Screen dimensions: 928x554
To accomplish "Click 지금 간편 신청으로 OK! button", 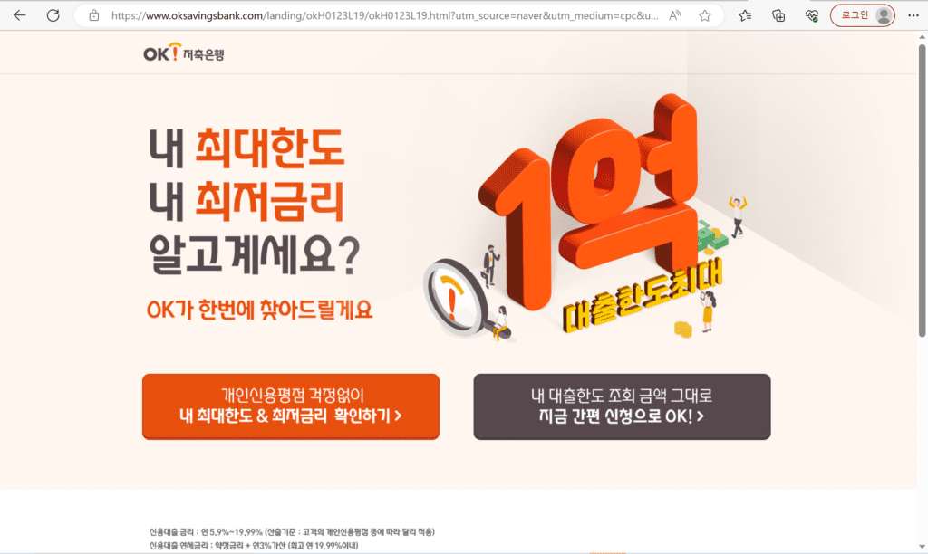I will (622, 406).
